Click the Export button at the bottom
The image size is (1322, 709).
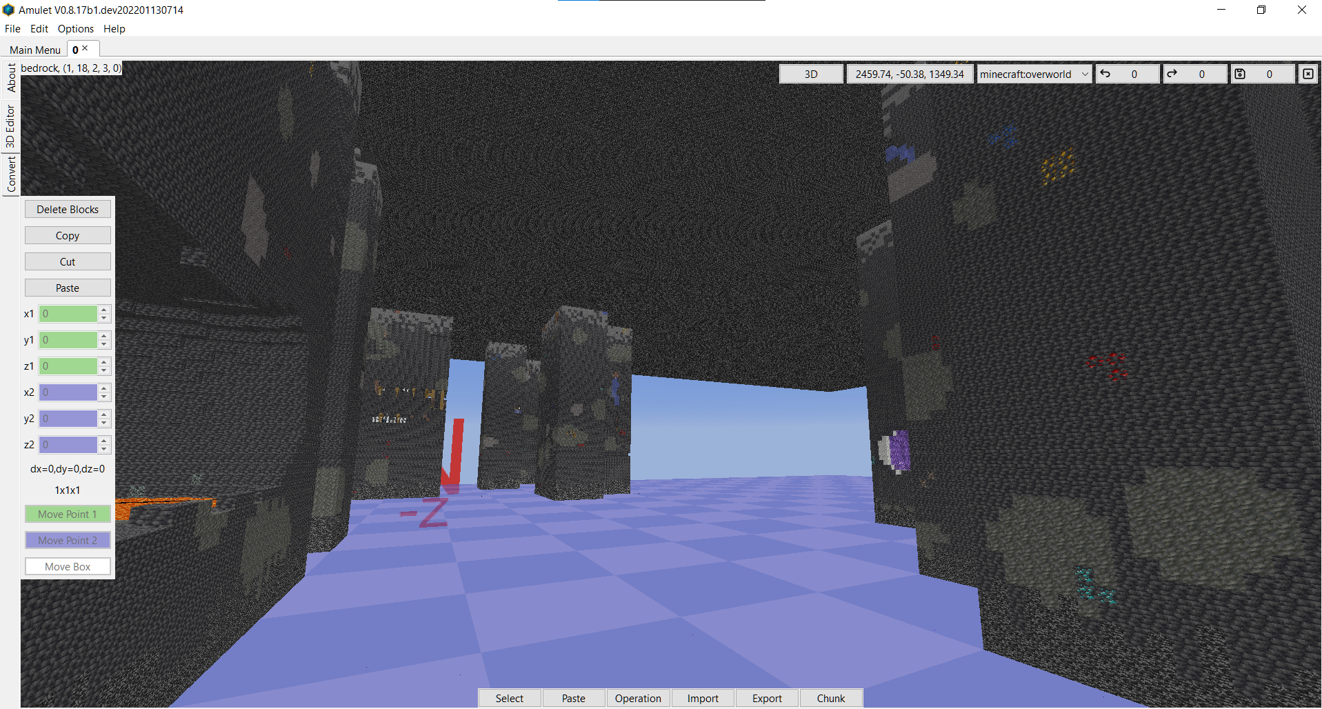766,698
